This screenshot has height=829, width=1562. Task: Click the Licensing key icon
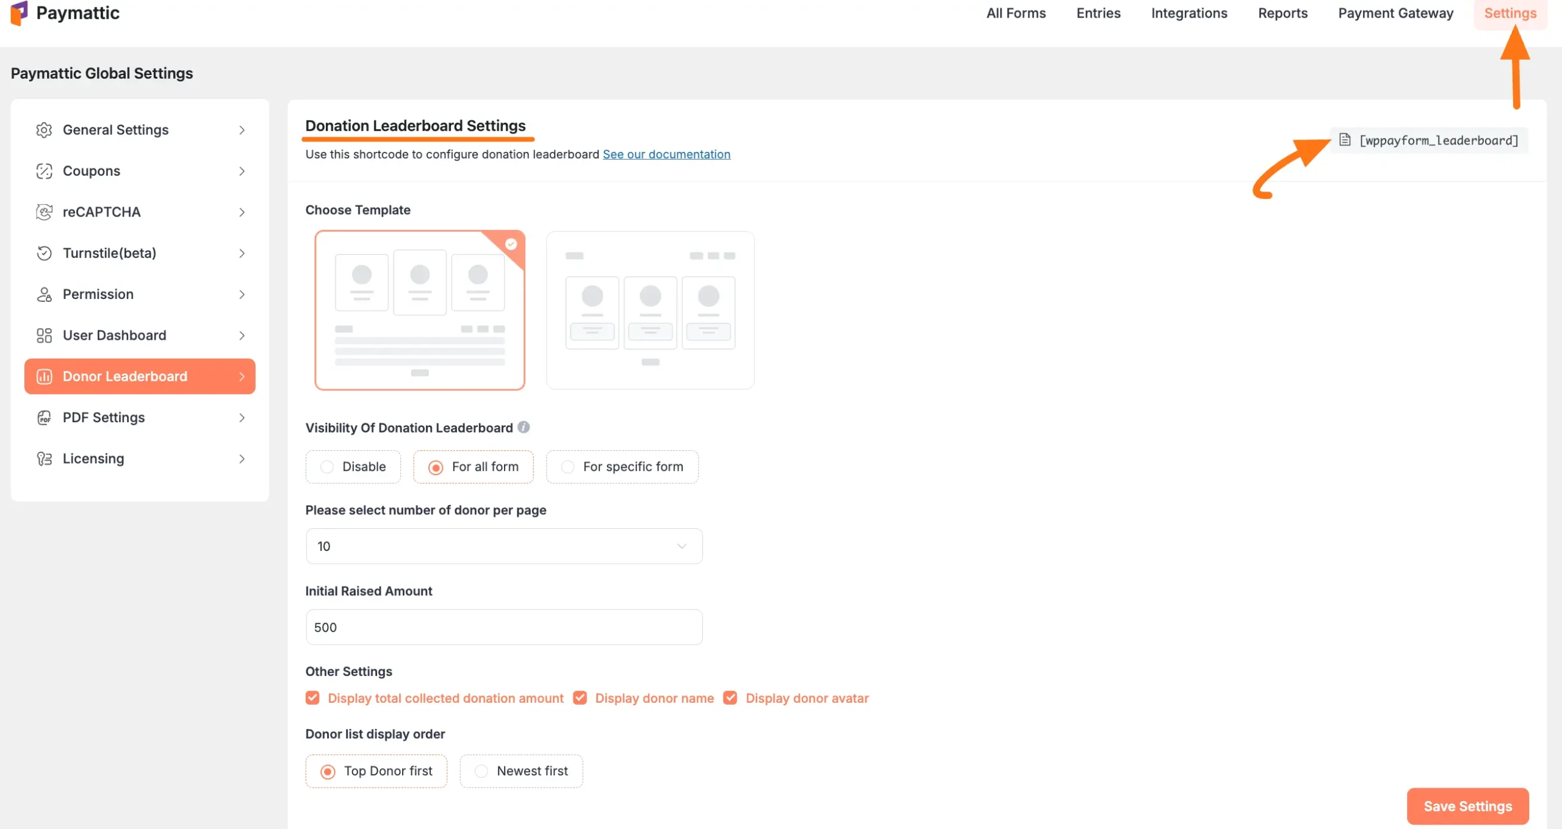tap(44, 459)
